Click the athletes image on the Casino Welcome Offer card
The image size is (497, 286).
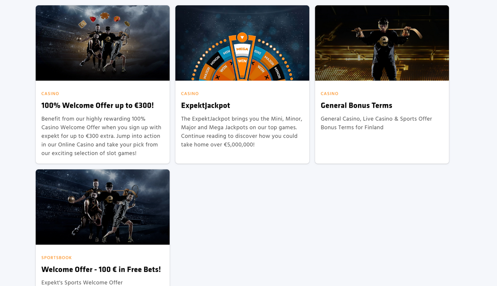point(103,43)
